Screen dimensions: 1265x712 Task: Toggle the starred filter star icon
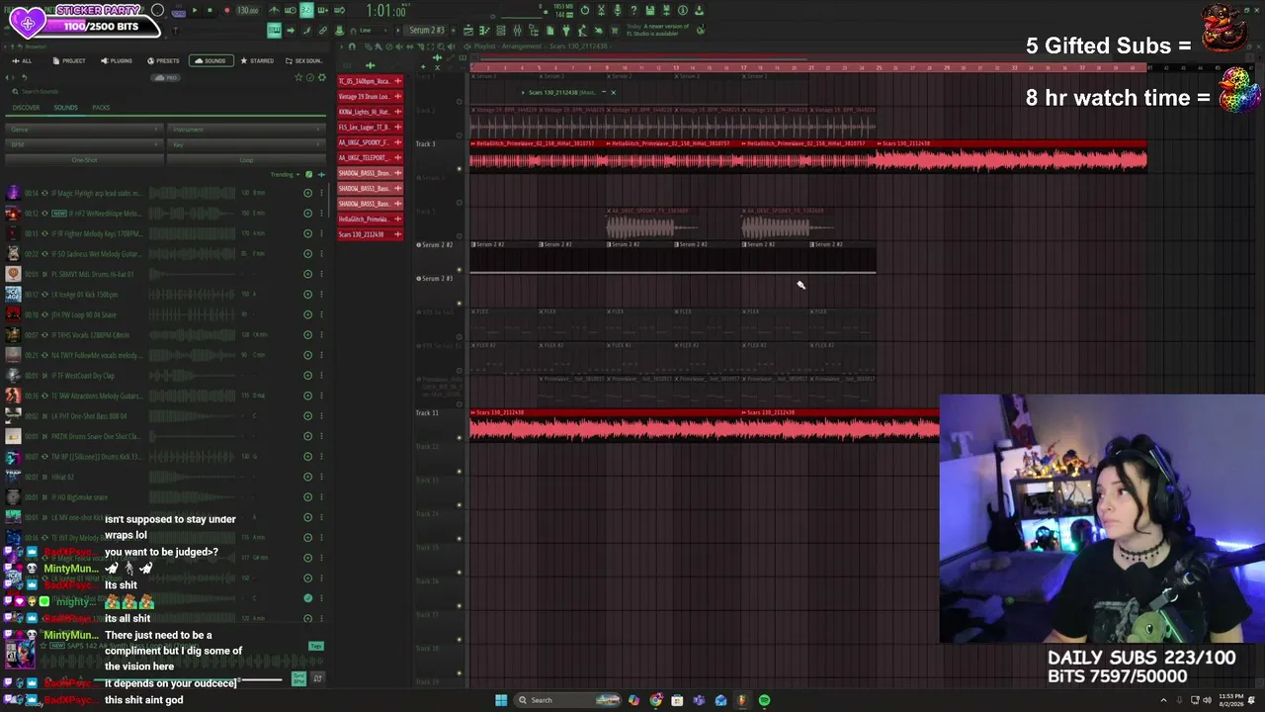[x=299, y=77]
